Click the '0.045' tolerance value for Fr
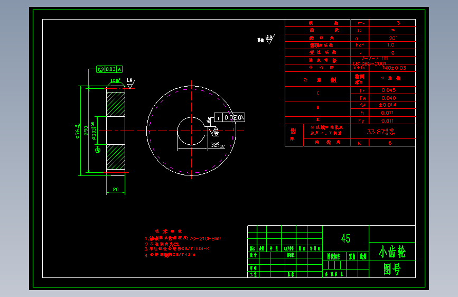Screen dimensions: 458x297 pos(388,90)
